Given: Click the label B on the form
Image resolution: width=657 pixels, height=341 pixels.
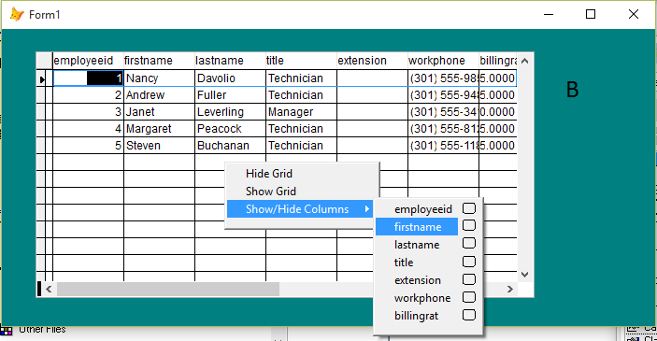Looking at the screenshot, I should coord(572,90).
